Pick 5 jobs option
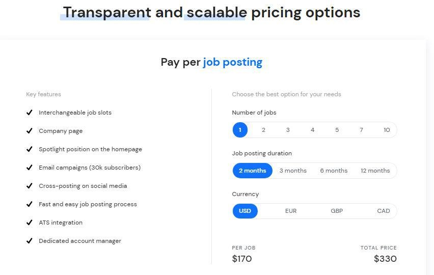The width and height of the screenshot is (434, 275). 337,130
